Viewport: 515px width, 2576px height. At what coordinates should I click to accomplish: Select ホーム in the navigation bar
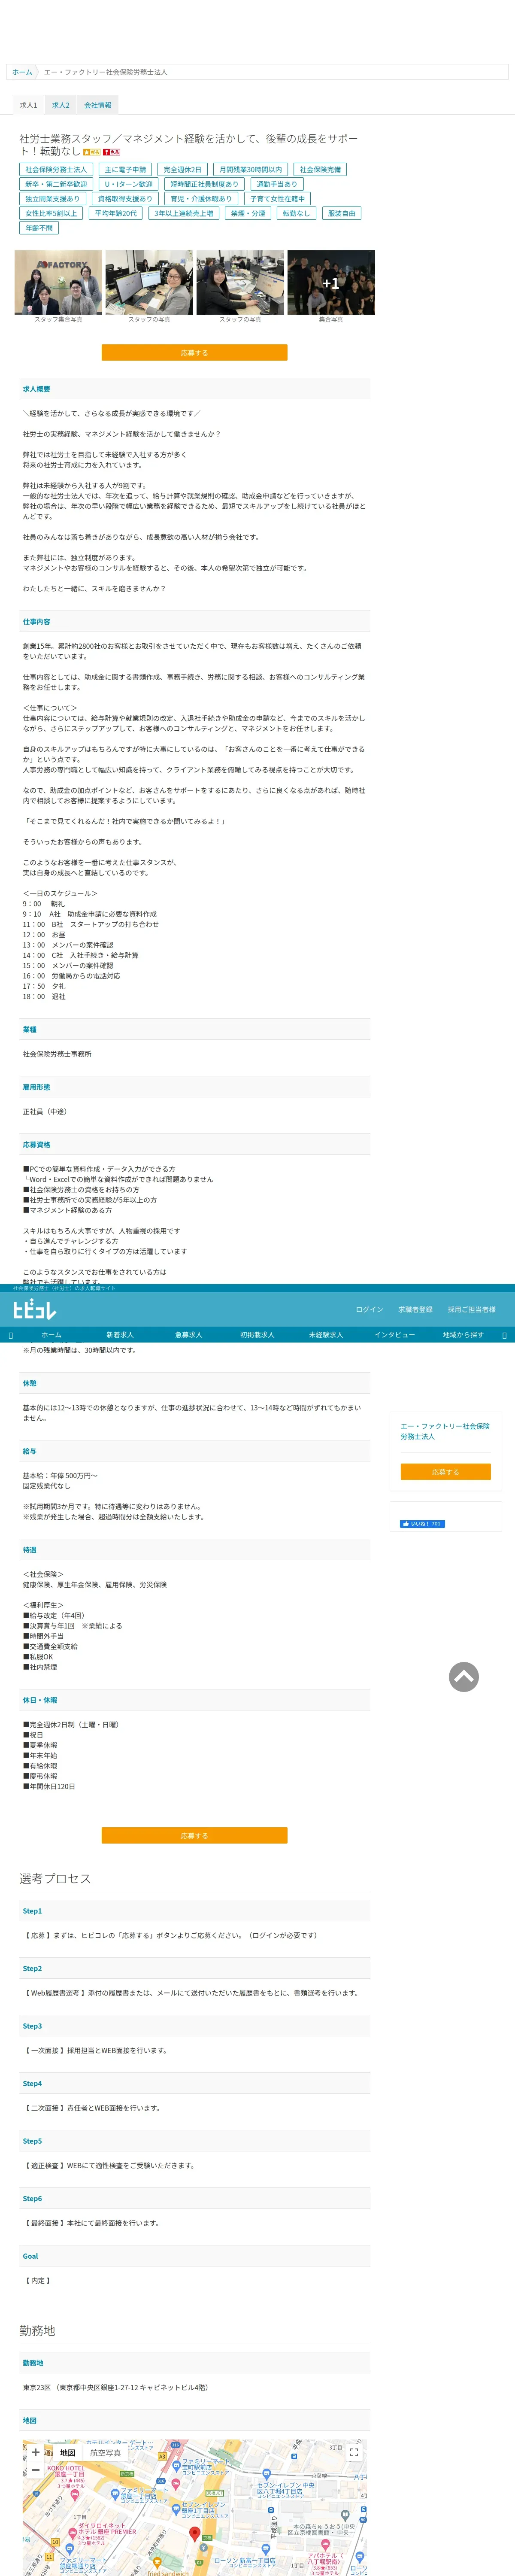[x=51, y=1335]
